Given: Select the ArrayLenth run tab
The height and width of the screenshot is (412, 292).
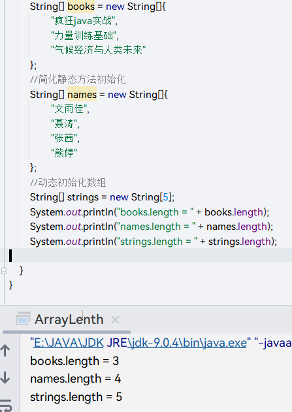Looking at the screenshot, I should tap(69, 319).
